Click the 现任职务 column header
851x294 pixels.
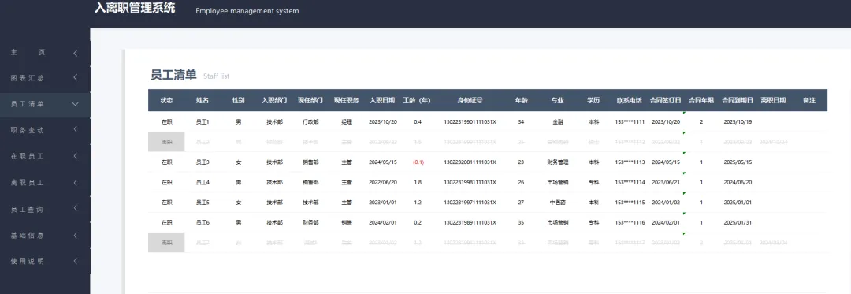[346, 100]
